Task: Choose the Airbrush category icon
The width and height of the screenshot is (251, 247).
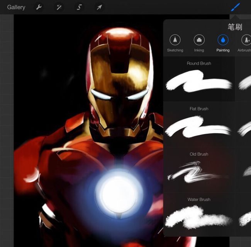Action: pos(246,40)
